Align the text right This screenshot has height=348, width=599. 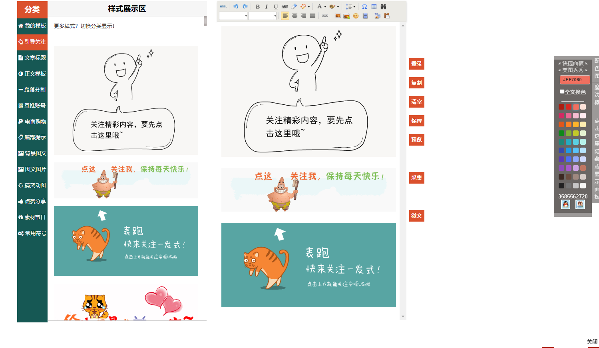pos(304,16)
